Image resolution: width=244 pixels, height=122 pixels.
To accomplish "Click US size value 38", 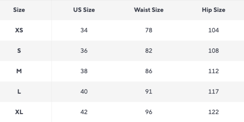I will tap(84, 71).
